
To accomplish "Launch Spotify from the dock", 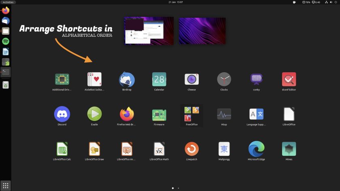I will pos(6,41).
